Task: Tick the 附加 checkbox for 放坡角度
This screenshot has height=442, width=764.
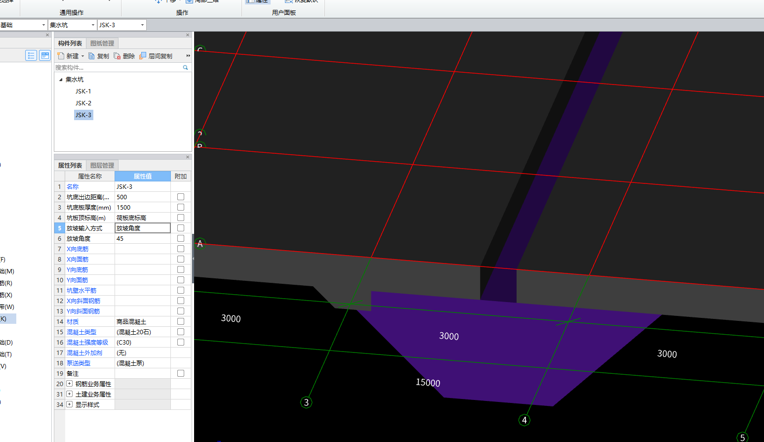Action: click(181, 238)
